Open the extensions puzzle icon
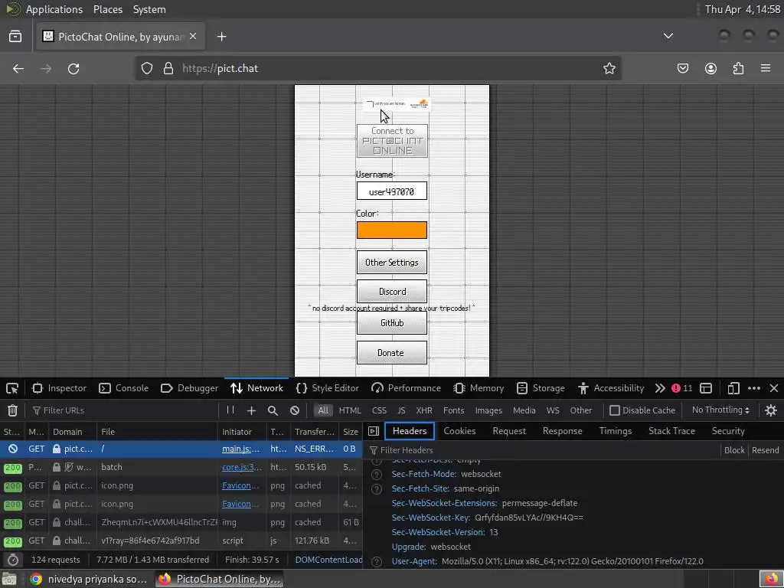The width and height of the screenshot is (784, 588). pyautogui.click(x=738, y=68)
